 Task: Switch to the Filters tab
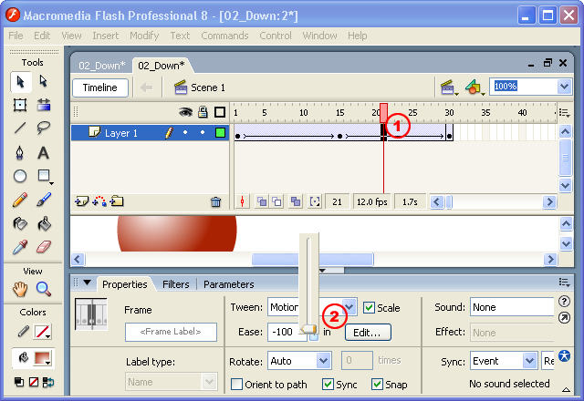click(175, 284)
